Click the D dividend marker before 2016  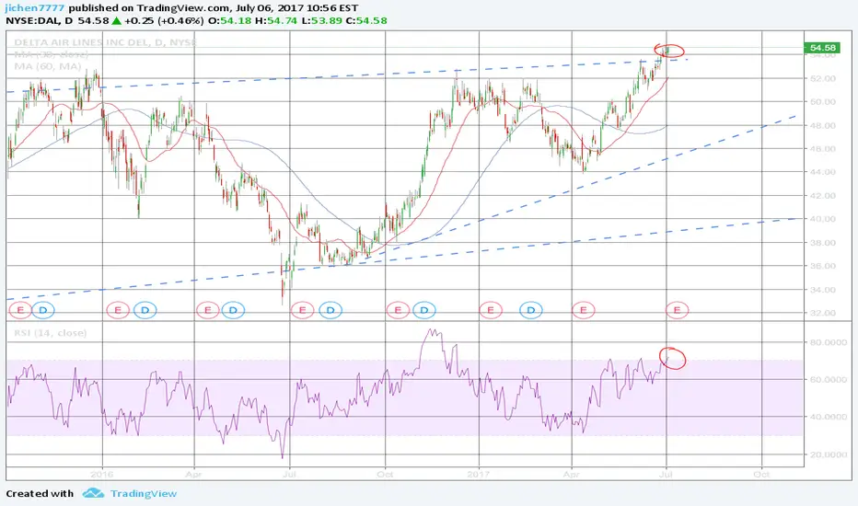pyautogui.click(x=43, y=310)
